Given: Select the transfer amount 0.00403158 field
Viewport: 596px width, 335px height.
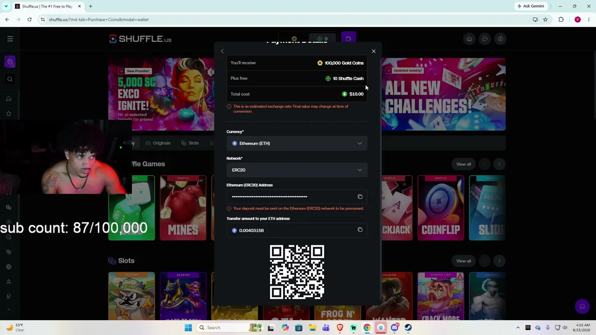Looking at the screenshot, I should pyautogui.click(x=297, y=230).
